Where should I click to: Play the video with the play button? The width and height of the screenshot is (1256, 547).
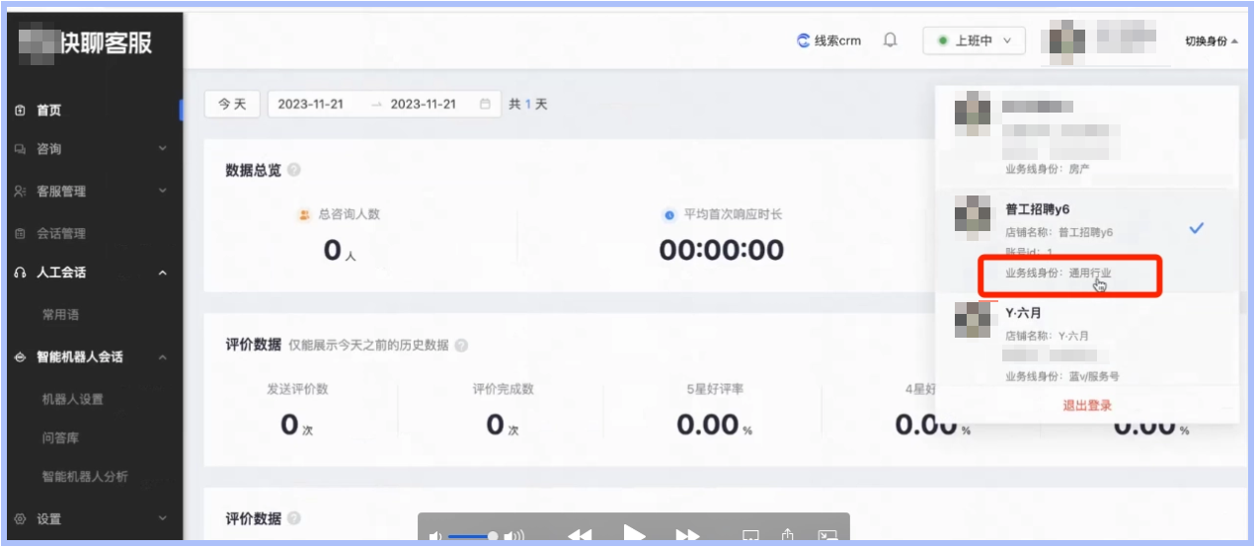click(634, 535)
